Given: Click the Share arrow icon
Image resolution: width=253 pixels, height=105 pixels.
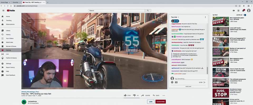Looking at the screenshot, I should 143,95.
